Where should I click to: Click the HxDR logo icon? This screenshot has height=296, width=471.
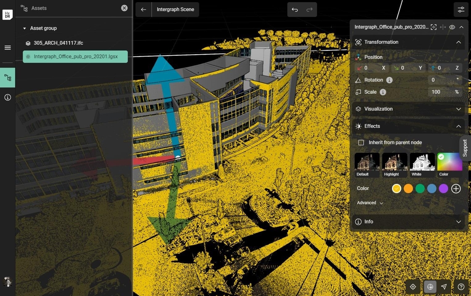coord(8,14)
